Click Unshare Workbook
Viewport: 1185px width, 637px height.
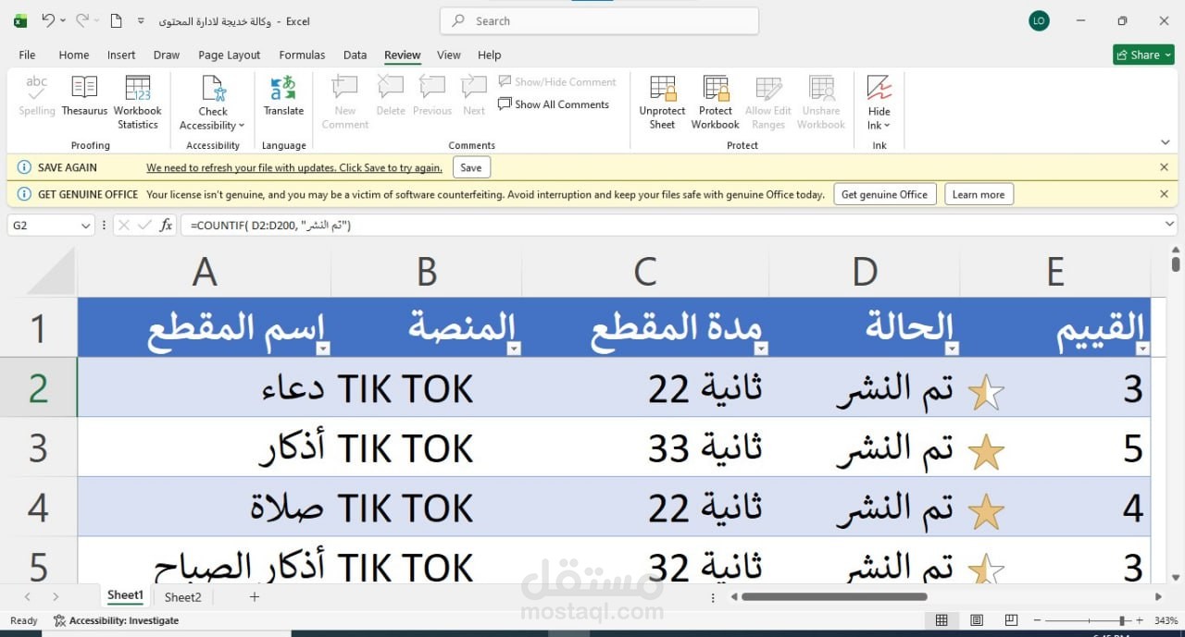(x=821, y=102)
